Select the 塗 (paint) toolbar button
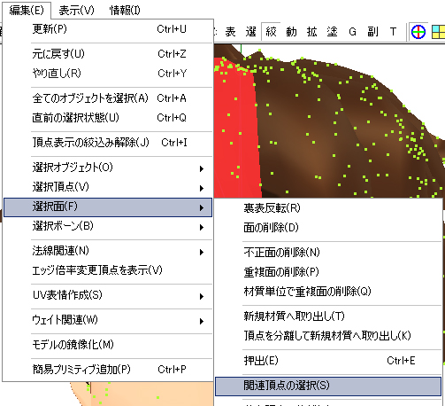 (332, 31)
